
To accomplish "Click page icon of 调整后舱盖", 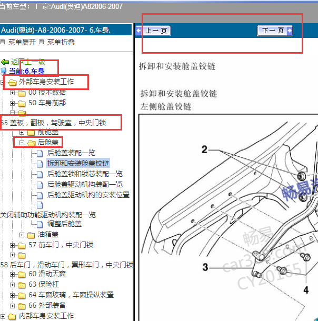I will point(39,224).
